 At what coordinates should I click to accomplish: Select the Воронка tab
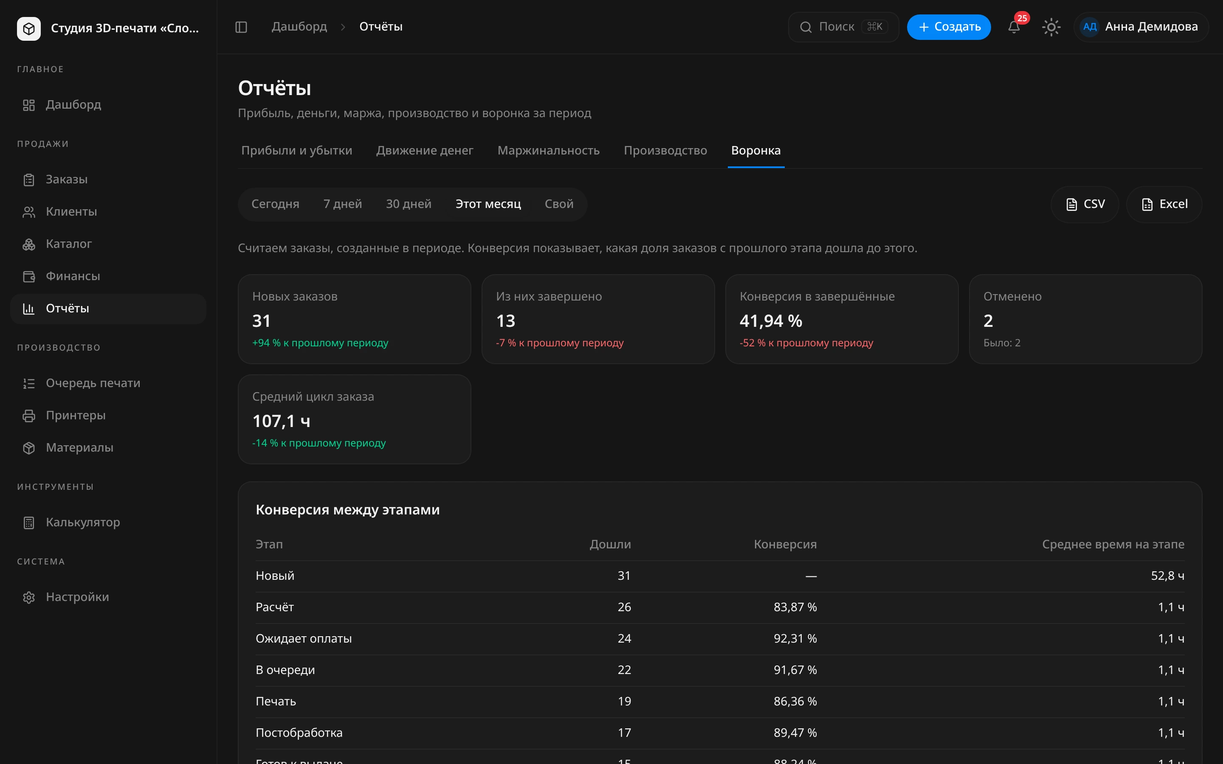[755, 151]
